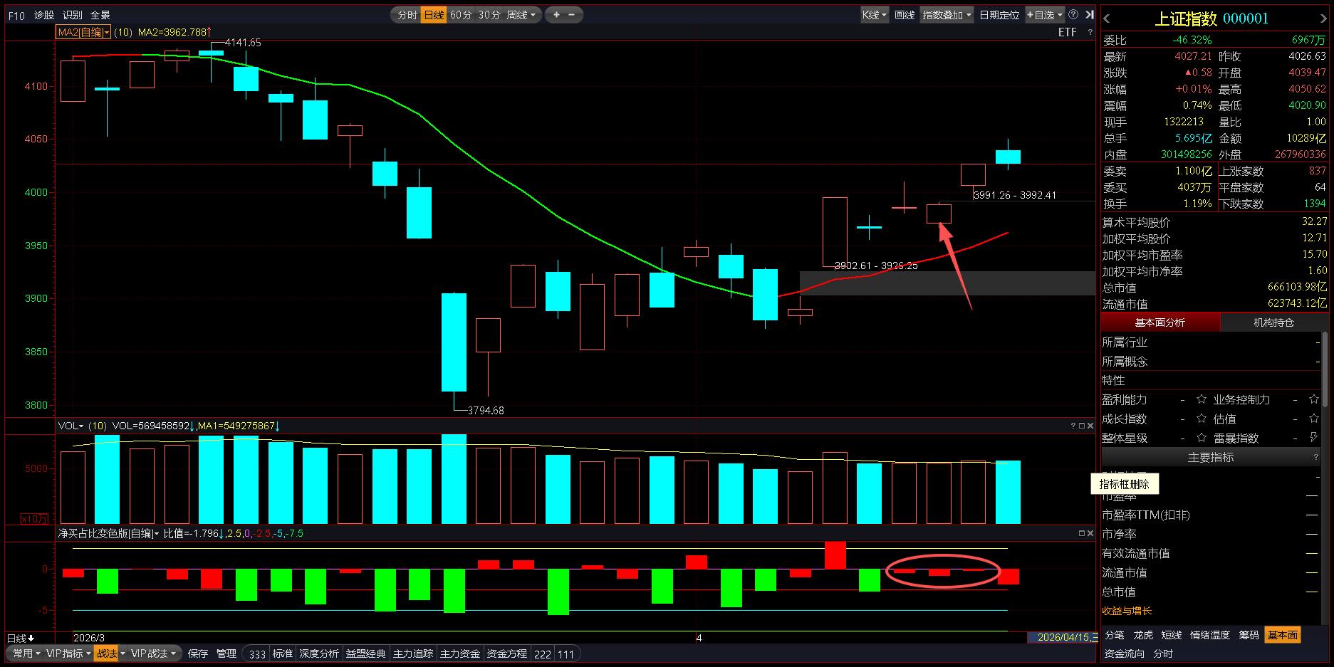The height and width of the screenshot is (667, 1334).
Task: Click the 保存 button in bottom toolbar
Action: coord(198,653)
